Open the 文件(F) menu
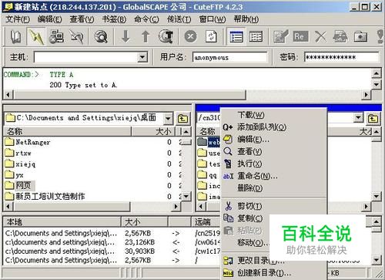This screenshot has width=385, height=280. tap(18, 19)
